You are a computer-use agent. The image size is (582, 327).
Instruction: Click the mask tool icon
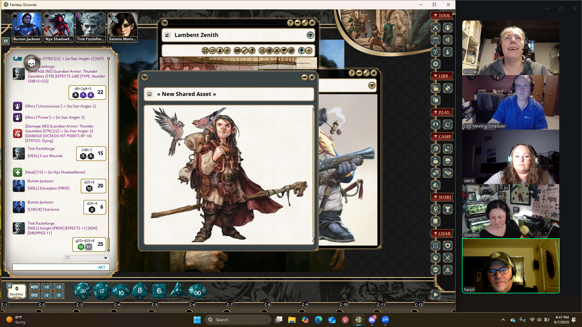click(x=237, y=51)
